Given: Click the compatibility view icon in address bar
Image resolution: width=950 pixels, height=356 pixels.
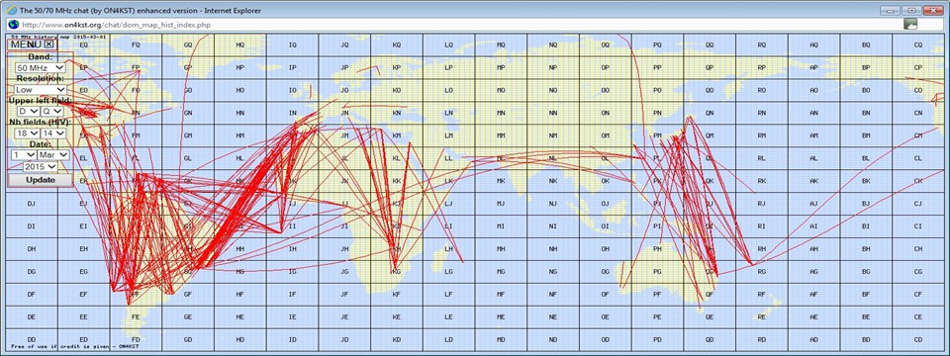Looking at the screenshot, I should (x=910, y=24).
